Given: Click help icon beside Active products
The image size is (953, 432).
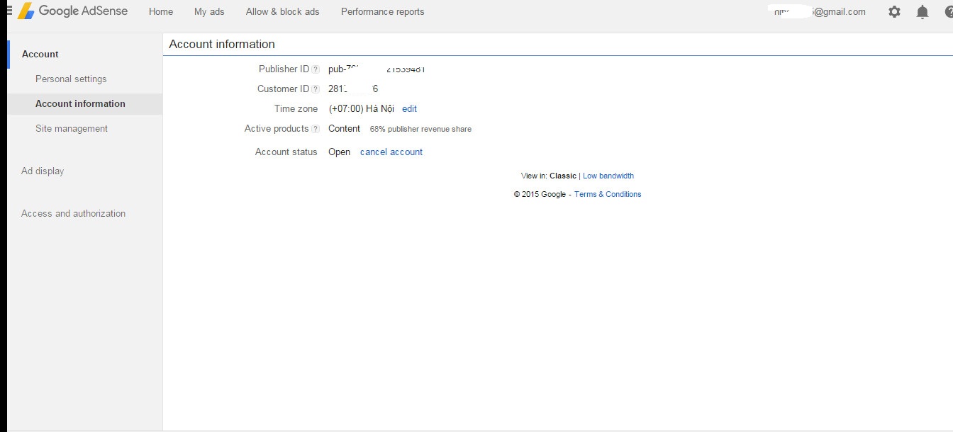Looking at the screenshot, I should [316, 129].
